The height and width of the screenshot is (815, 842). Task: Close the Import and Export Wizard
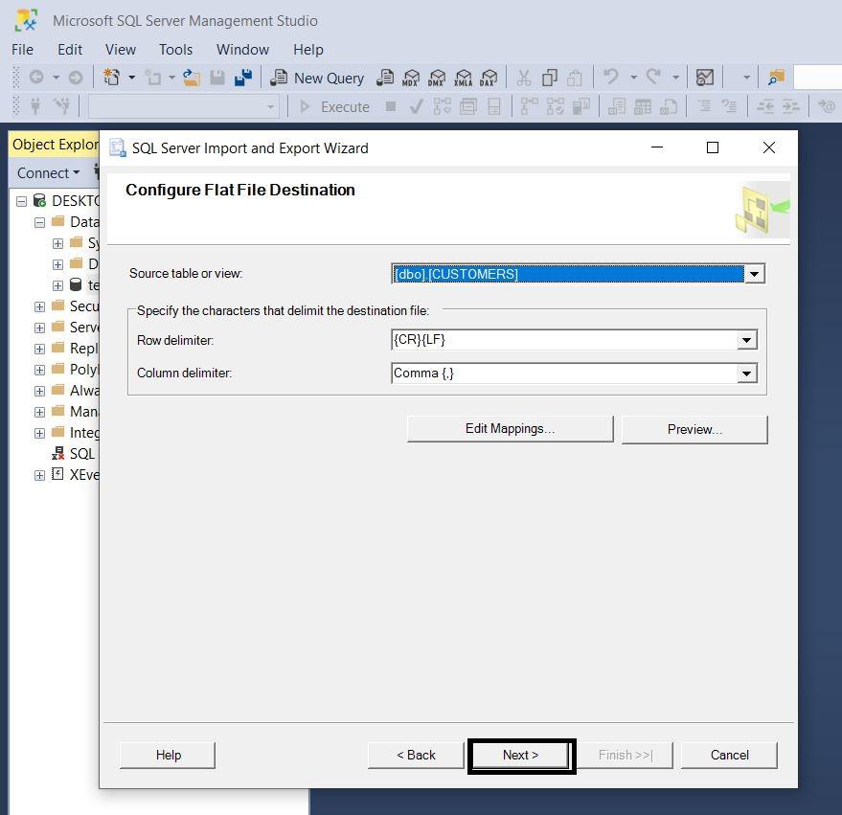pos(768,147)
